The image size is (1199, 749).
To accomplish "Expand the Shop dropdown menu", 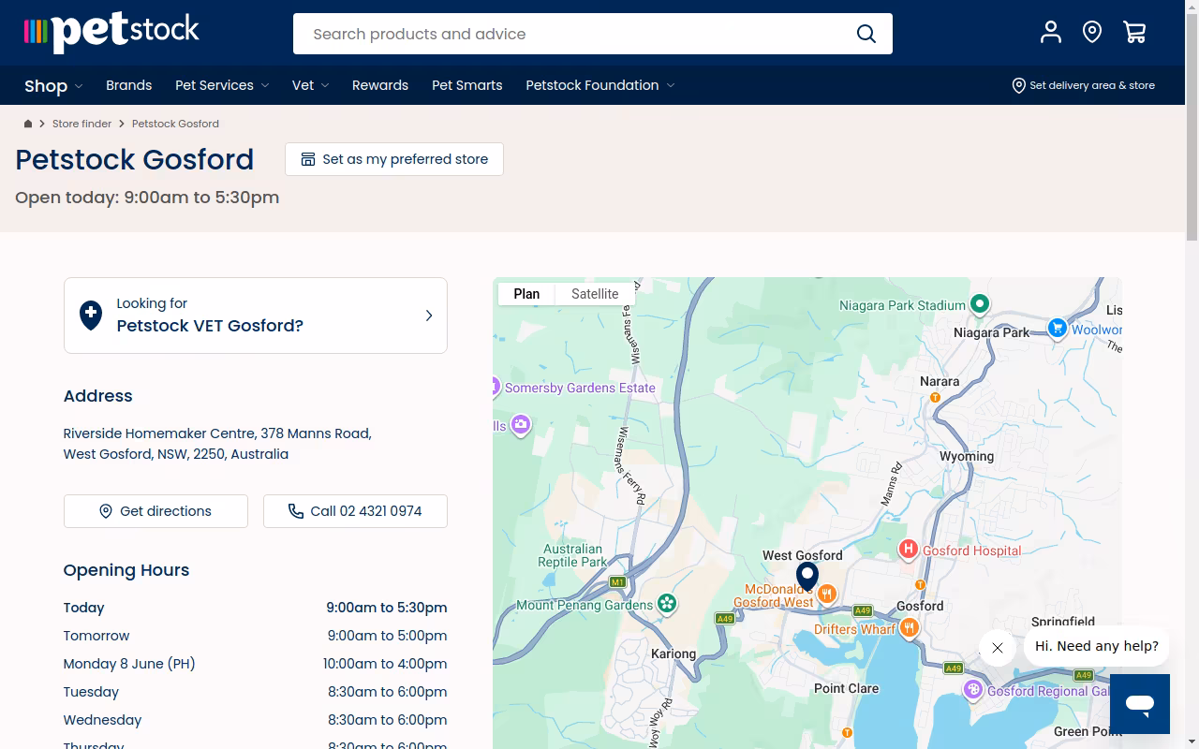I will click(53, 86).
